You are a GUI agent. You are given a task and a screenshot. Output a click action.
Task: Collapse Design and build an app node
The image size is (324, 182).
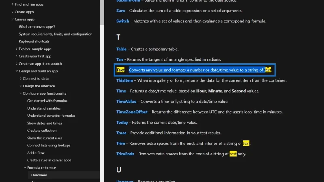click(x=17, y=71)
